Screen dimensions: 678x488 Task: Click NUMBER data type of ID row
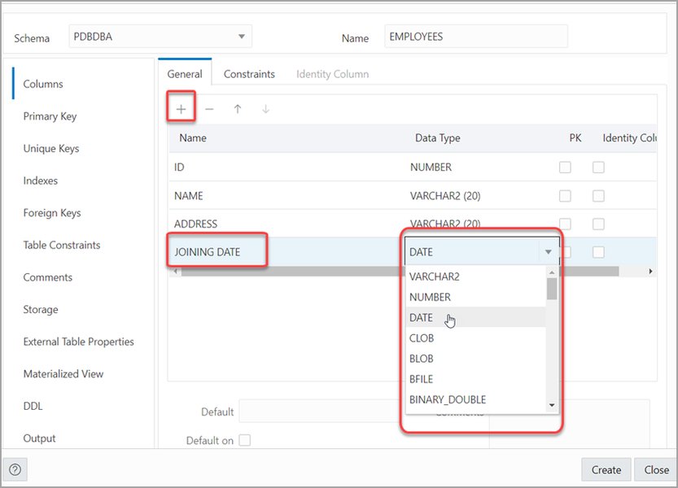[x=431, y=168]
